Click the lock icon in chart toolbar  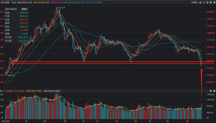point(200,3)
